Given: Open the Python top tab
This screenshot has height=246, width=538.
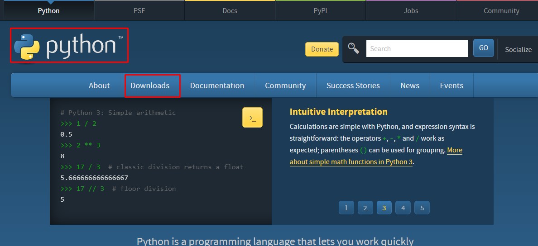Looking at the screenshot, I should click(x=49, y=10).
